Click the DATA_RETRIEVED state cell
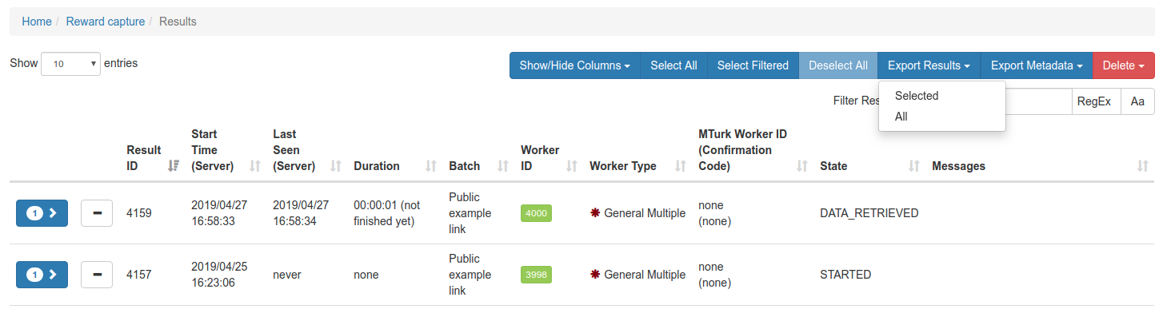 [x=869, y=213]
